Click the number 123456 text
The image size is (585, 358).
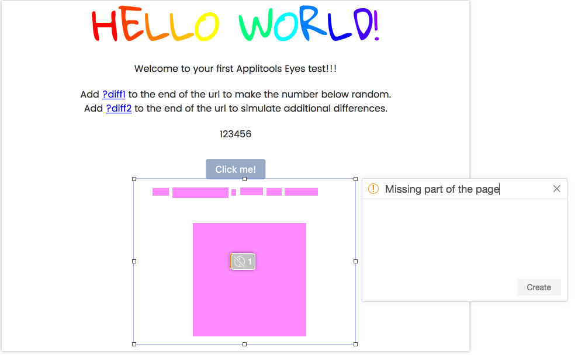point(236,134)
